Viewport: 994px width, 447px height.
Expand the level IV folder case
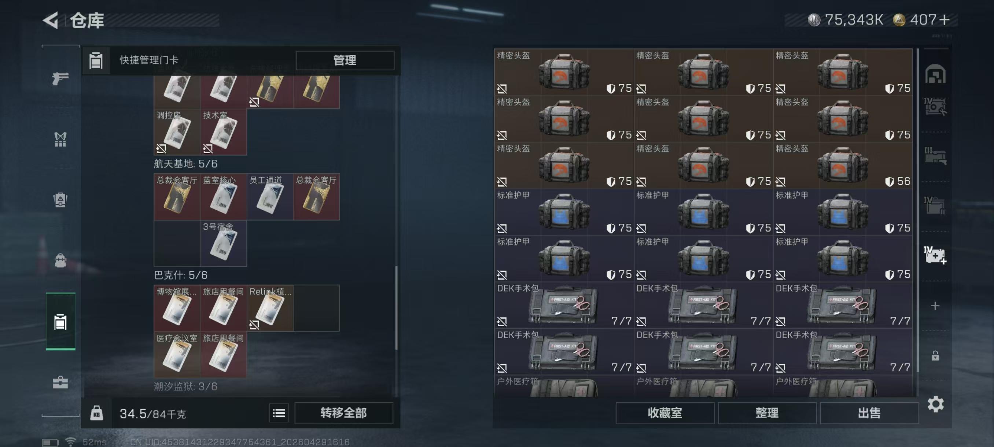[x=935, y=205]
